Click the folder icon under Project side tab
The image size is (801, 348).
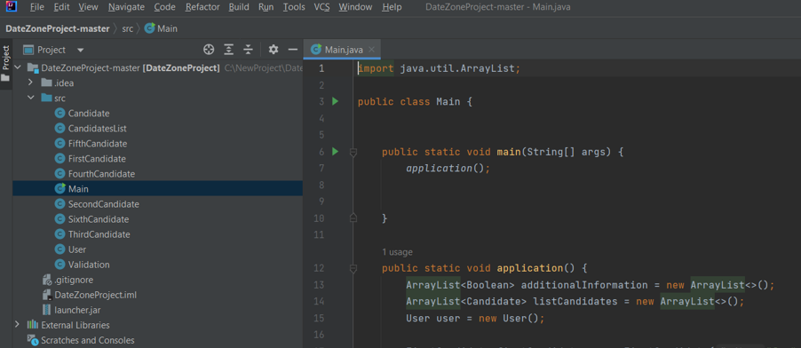(5, 78)
